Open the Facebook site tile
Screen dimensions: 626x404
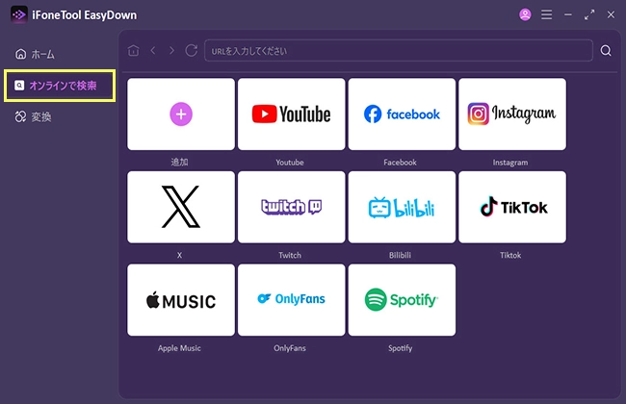(x=402, y=114)
